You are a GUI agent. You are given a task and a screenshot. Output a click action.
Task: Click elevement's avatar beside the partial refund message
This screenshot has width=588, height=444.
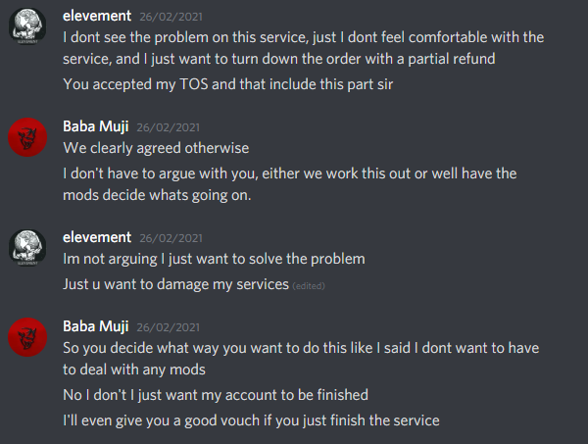[x=26, y=28]
